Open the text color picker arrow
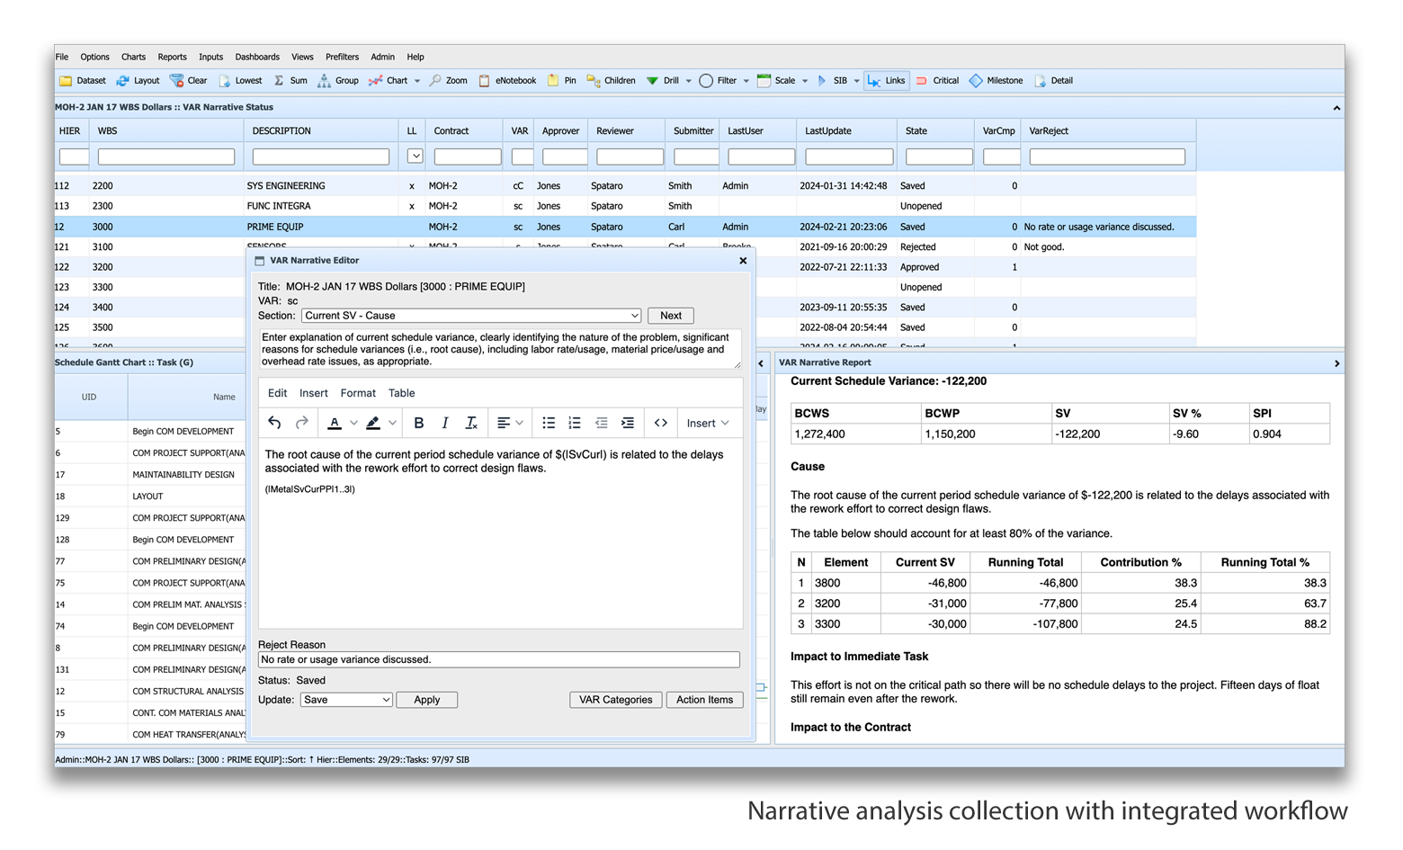The image size is (1403, 850). tap(353, 423)
